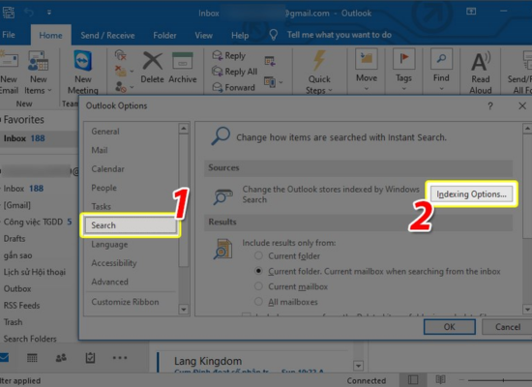Open the Quick Access Toolbar customize dropdown

click(x=49, y=13)
